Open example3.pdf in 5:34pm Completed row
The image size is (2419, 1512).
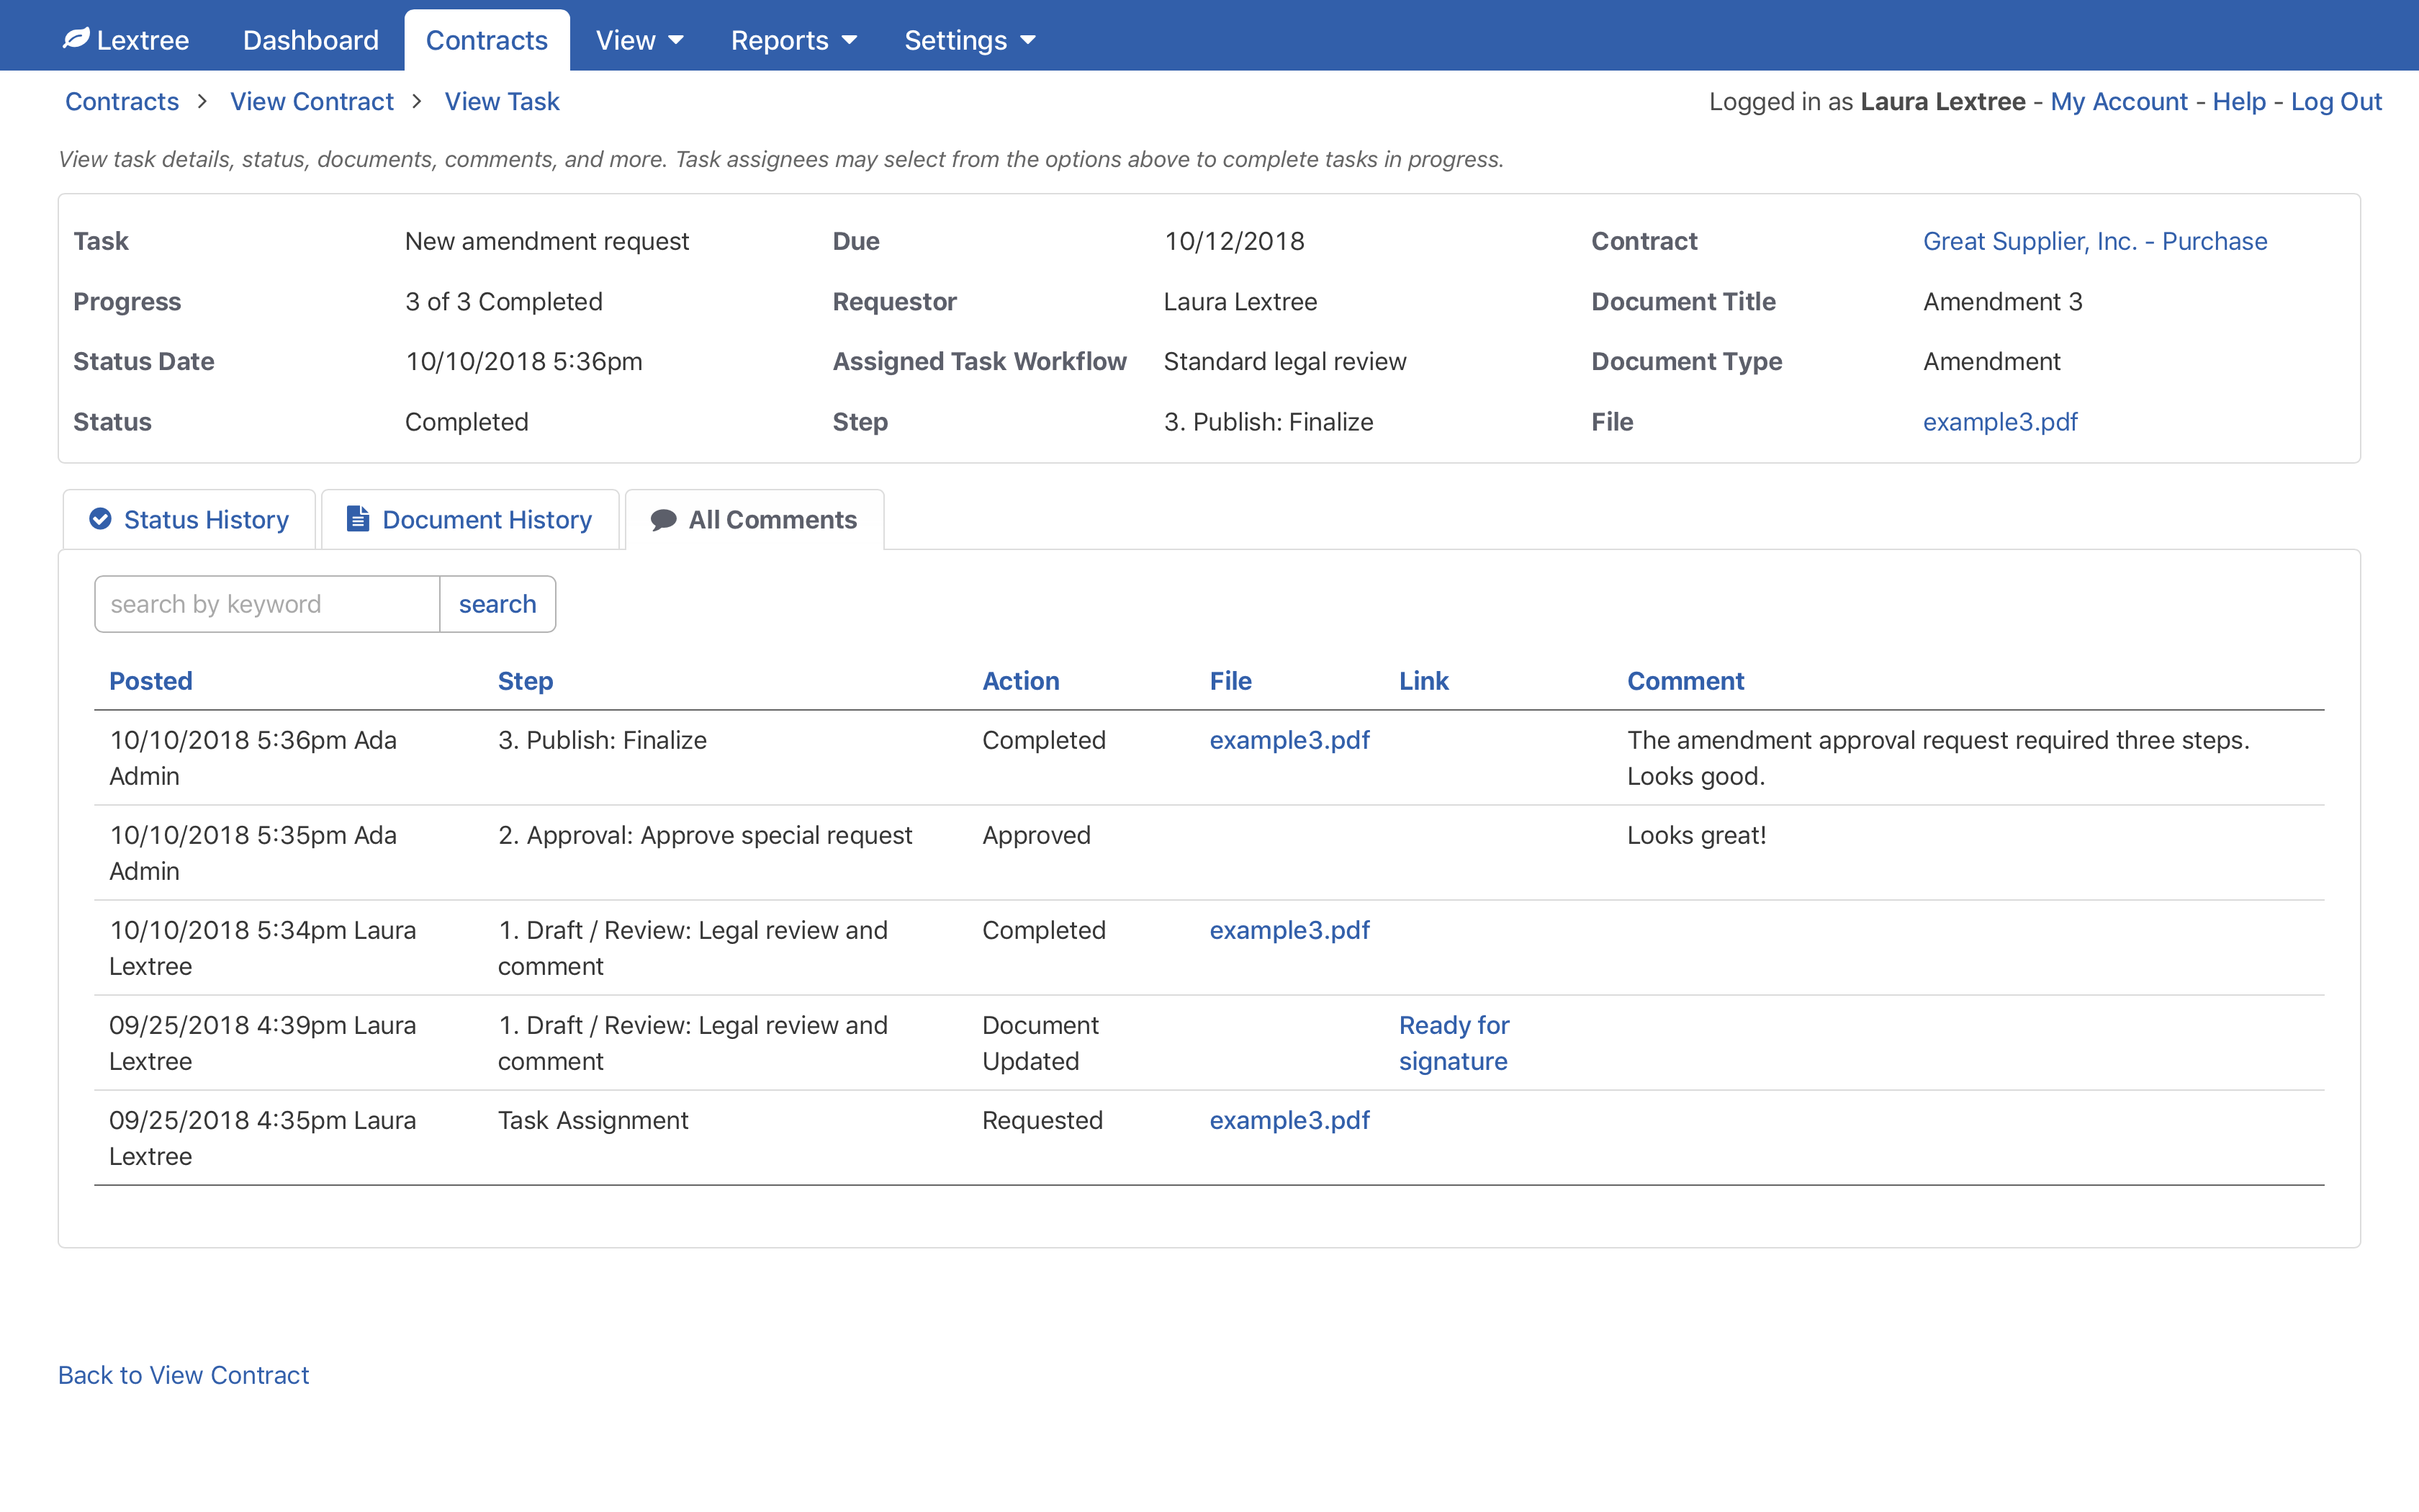point(1289,930)
